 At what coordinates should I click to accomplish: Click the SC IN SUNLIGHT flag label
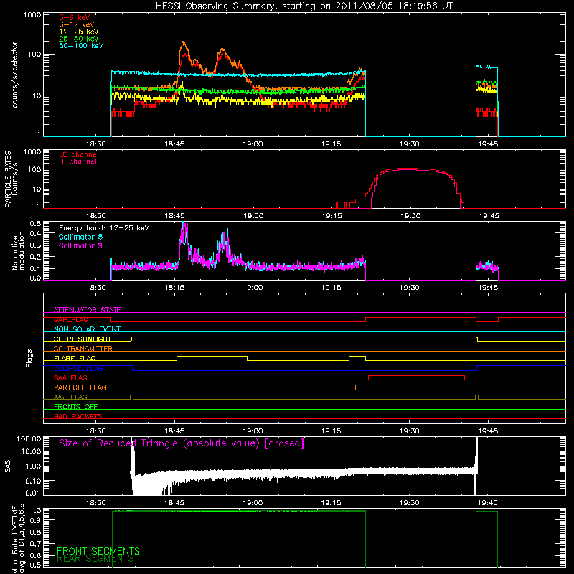[x=83, y=339]
